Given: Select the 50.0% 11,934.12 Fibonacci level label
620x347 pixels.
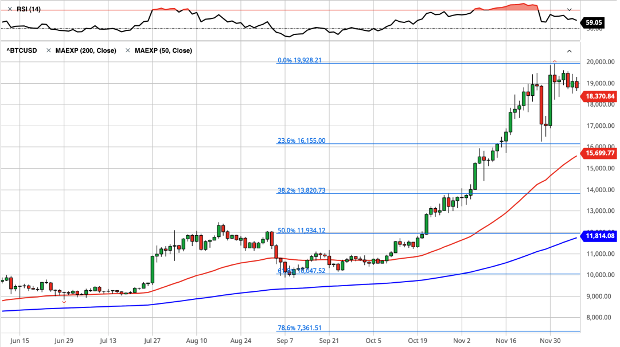Looking at the screenshot, I should [x=301, y=230].
